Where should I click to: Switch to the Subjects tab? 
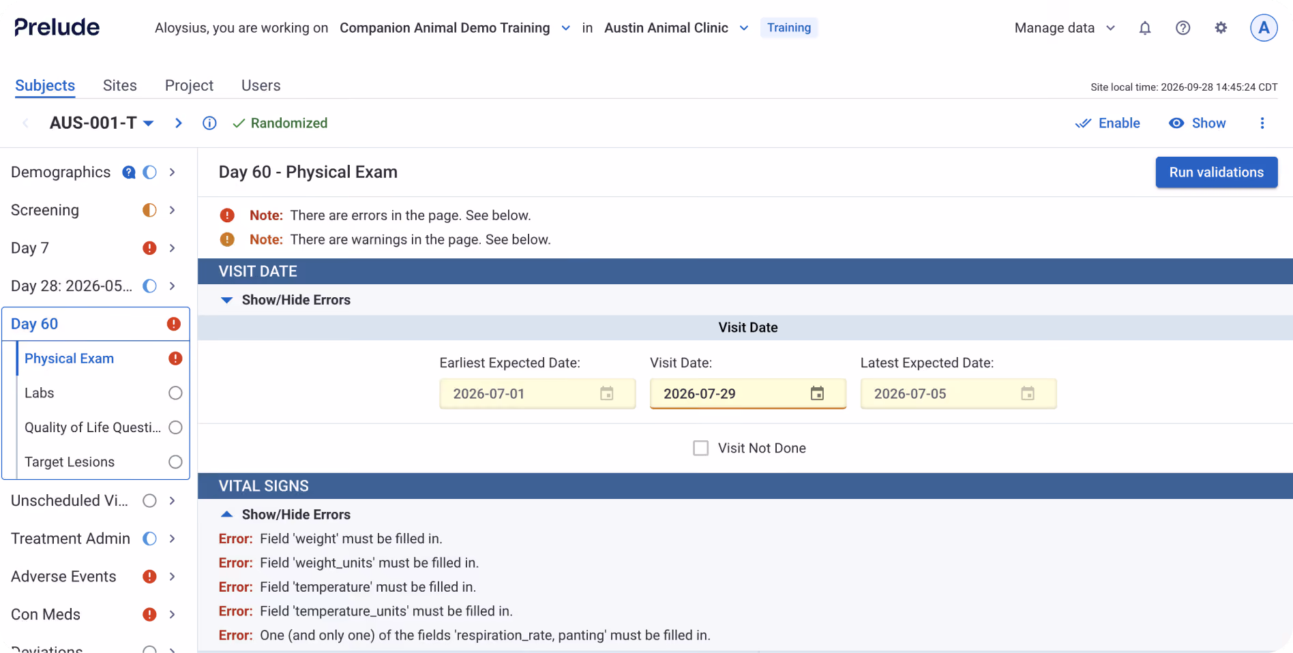45,85
